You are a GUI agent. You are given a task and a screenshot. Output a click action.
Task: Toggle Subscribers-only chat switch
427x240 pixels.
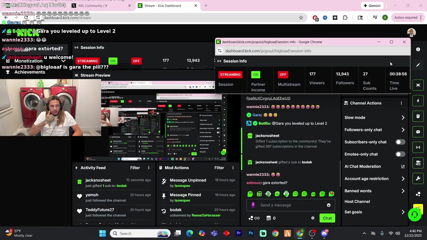point(400,142)
